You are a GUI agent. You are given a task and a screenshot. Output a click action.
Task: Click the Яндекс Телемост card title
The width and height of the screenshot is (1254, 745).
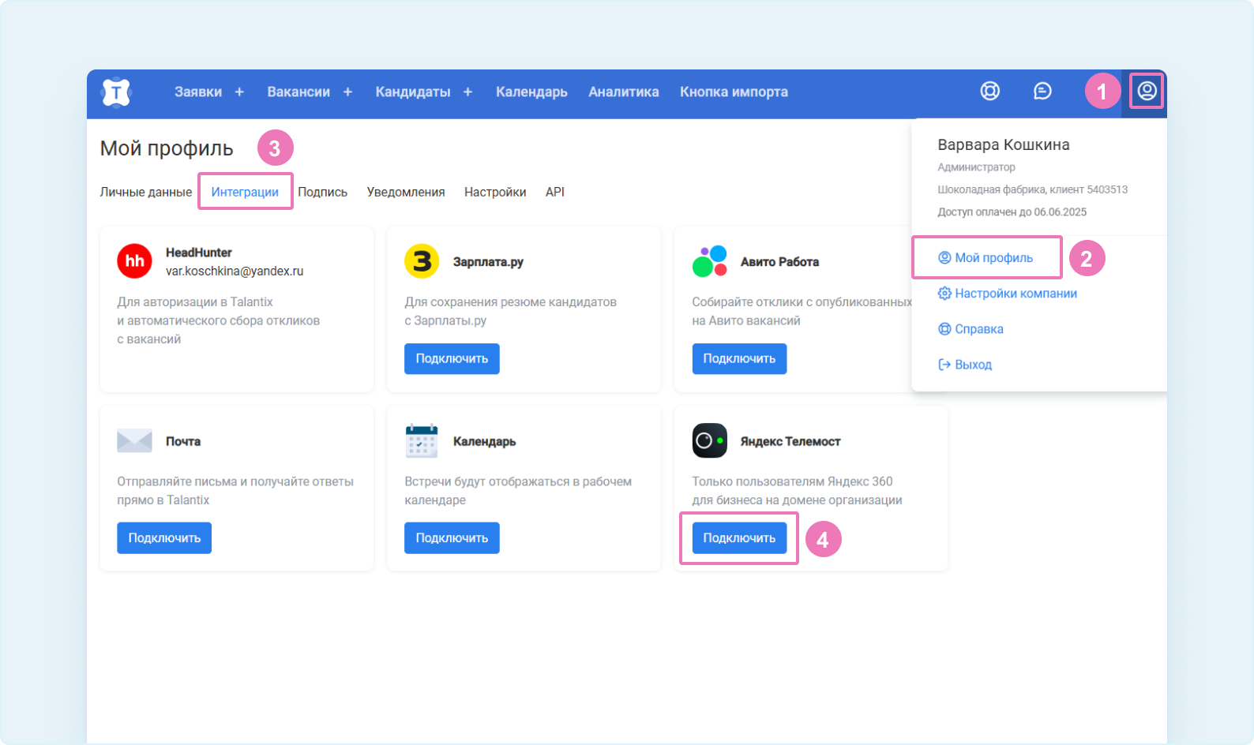[790, 441]
